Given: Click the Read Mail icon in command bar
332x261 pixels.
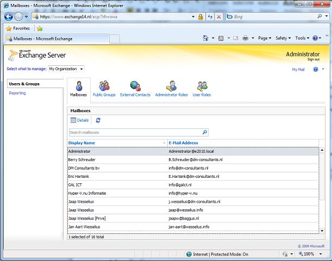Looking at the screenshot, I should tap(236, 38).
